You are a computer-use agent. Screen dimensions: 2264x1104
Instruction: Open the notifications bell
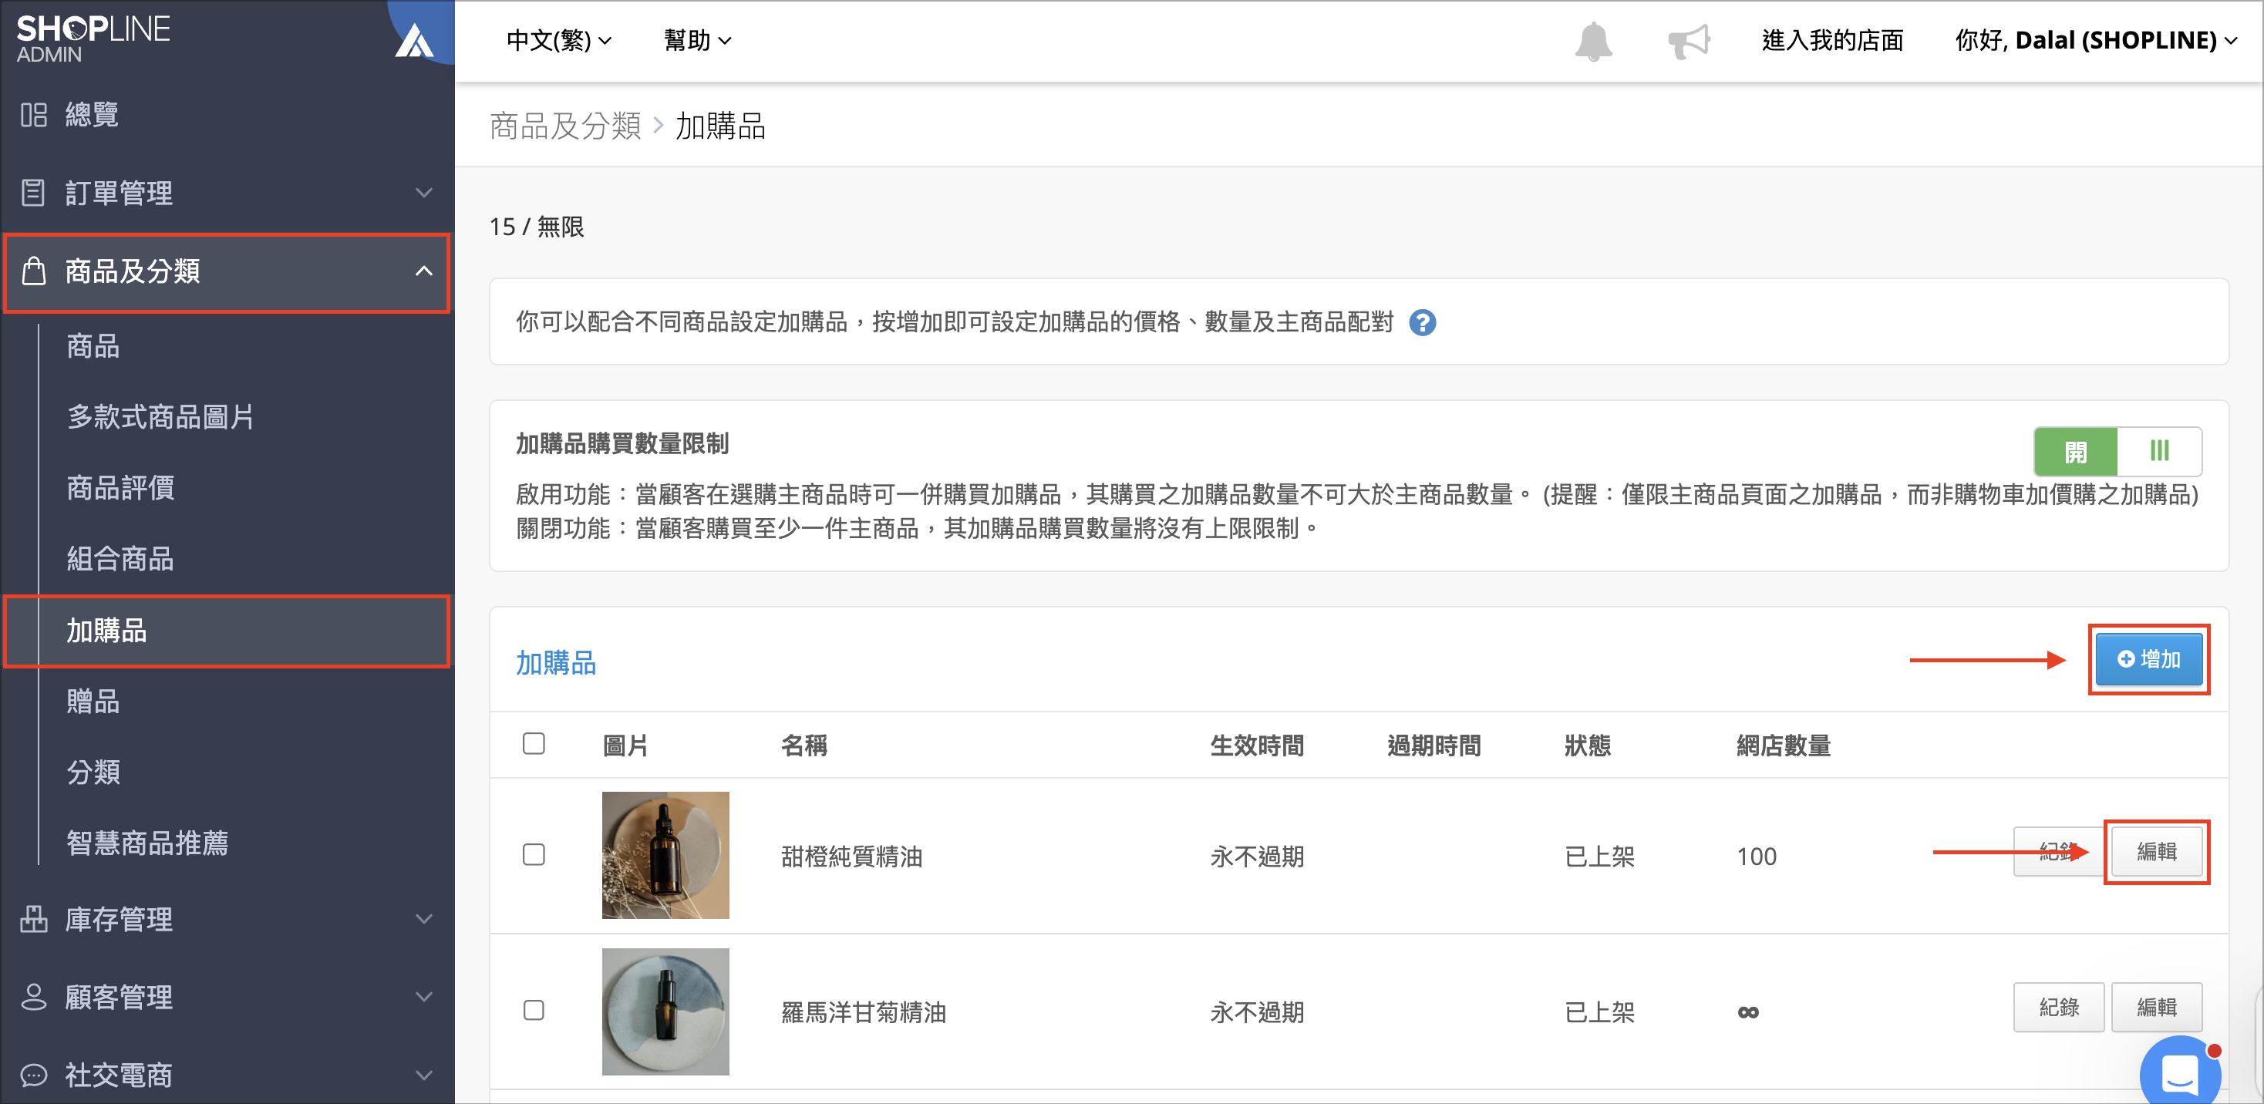[x=1592, y=42]
